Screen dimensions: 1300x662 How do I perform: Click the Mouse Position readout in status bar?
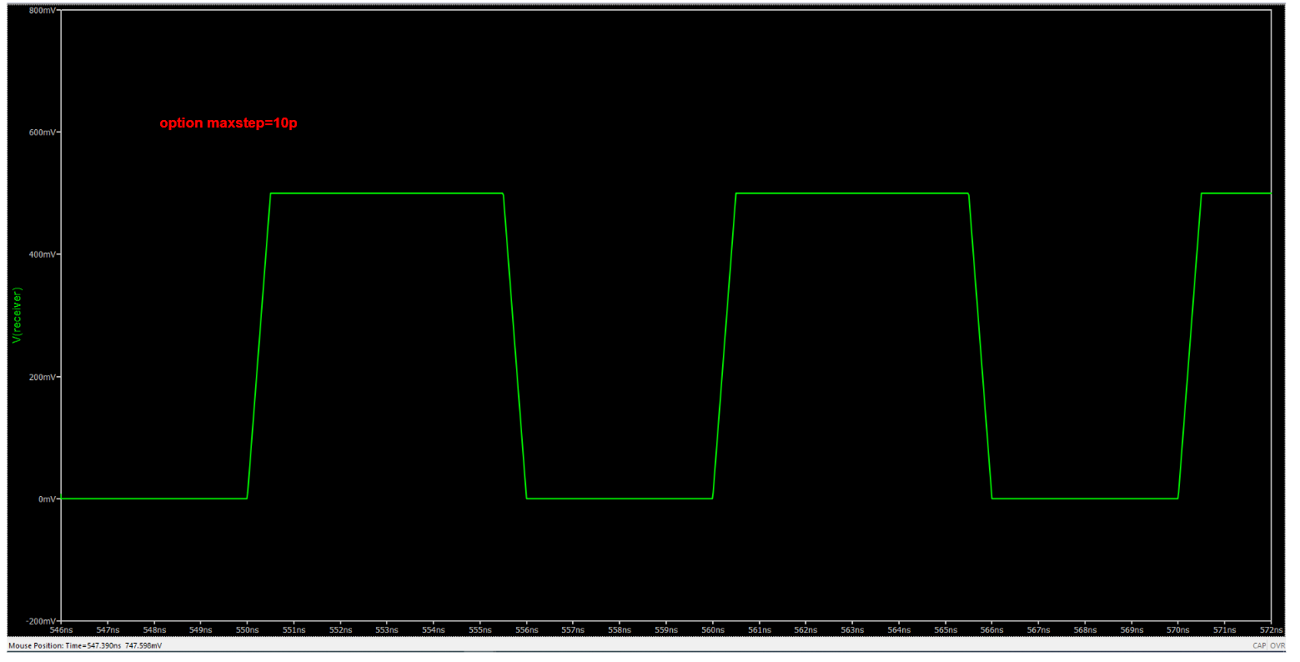click(x=85, y=645)
